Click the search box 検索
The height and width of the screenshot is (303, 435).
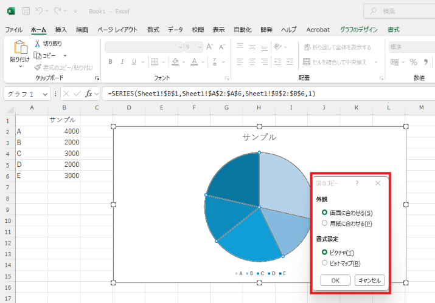click(399, 11)
